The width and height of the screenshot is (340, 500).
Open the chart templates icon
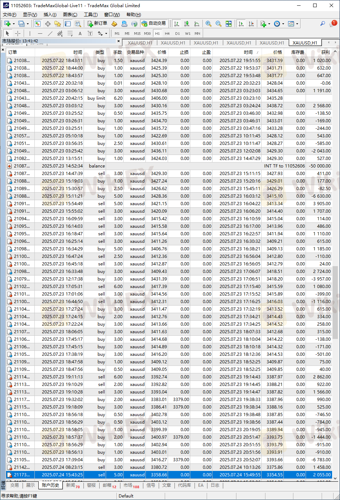pyautogui.click(x=291, y=24)
